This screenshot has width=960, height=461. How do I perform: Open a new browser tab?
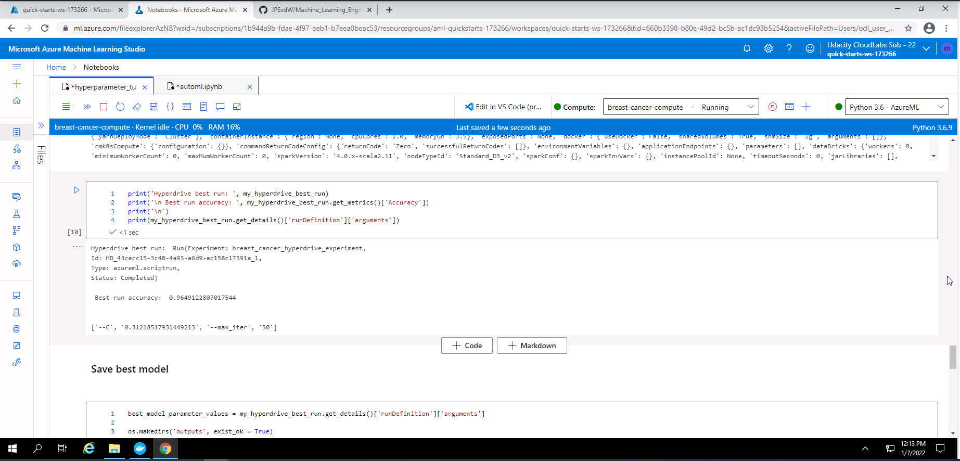click(x=389, y=9)
